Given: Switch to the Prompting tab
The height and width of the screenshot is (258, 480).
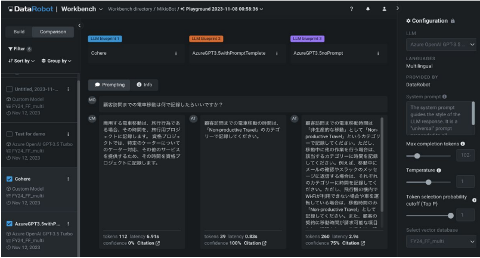Looking at the screenshot, I should (109, 85).
